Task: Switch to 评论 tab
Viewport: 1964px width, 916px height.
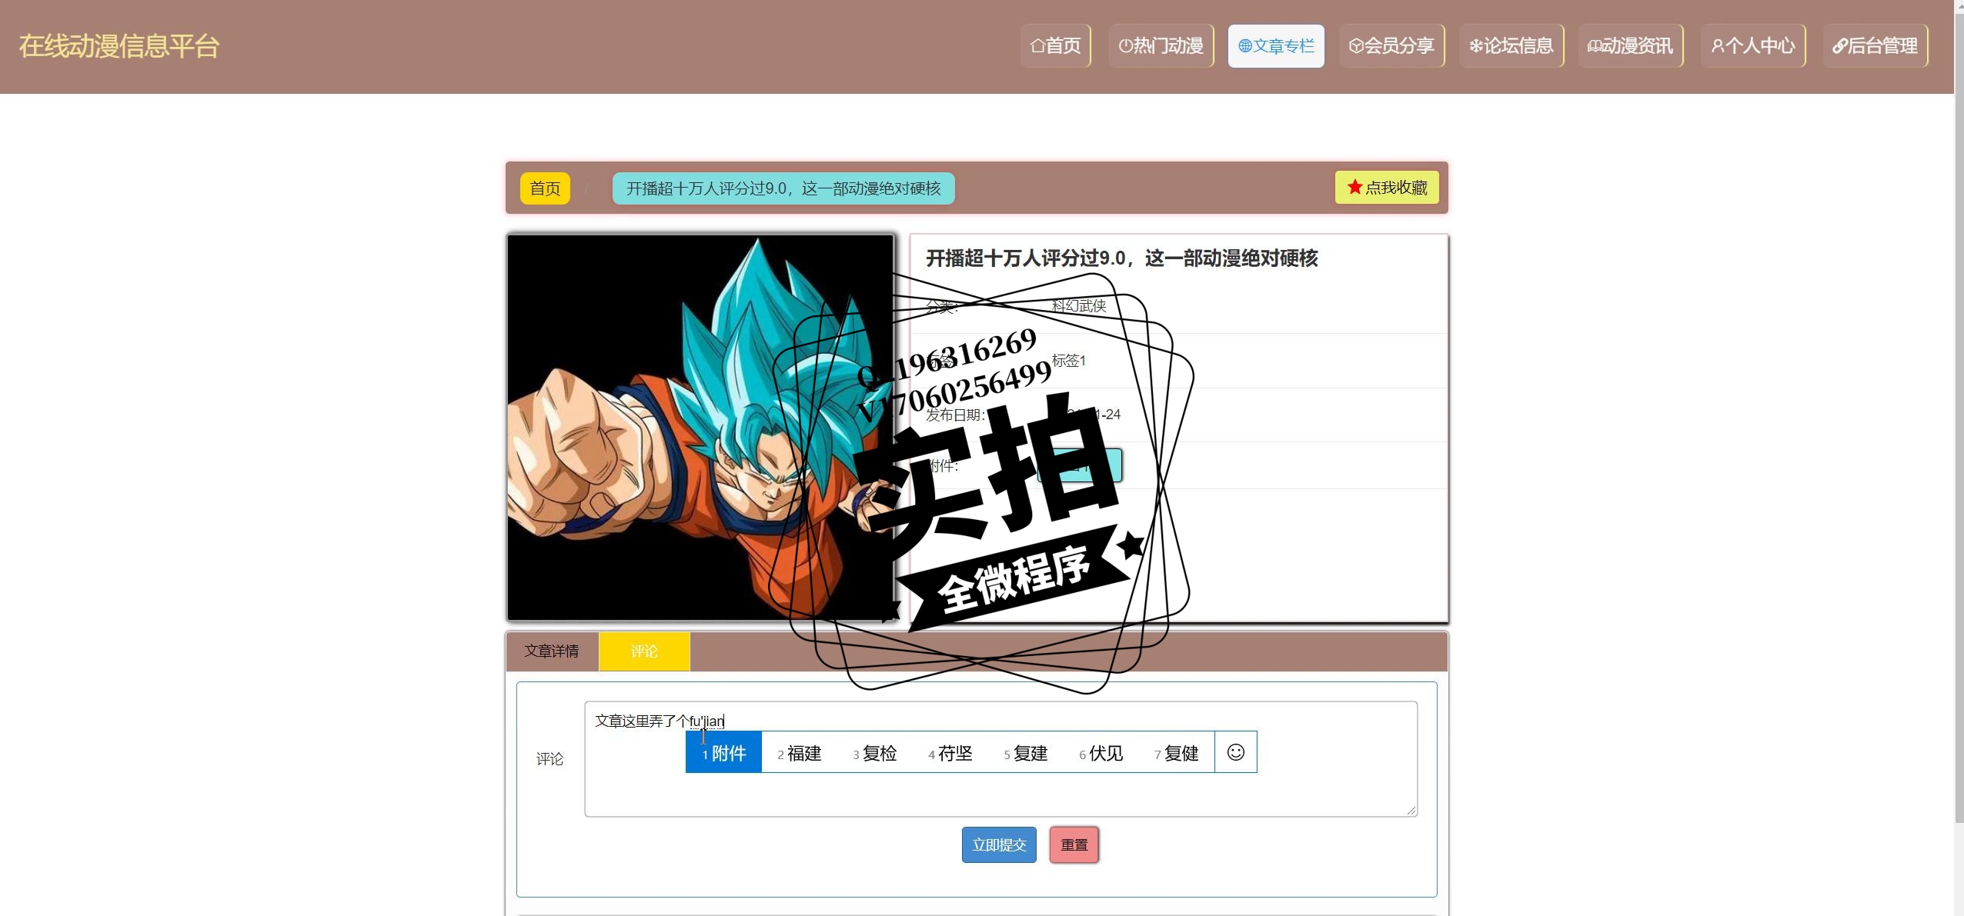Action: pos(644,651)
